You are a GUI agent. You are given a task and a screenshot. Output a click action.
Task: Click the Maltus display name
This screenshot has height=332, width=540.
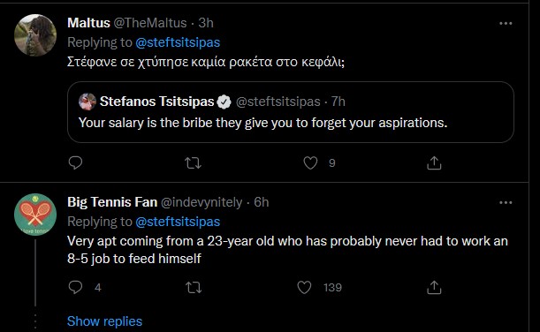point(88,23)
